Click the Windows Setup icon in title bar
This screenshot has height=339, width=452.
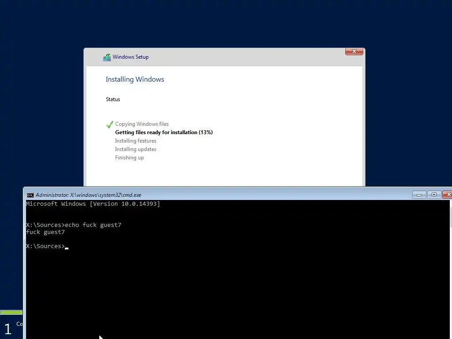pos(107,57)
